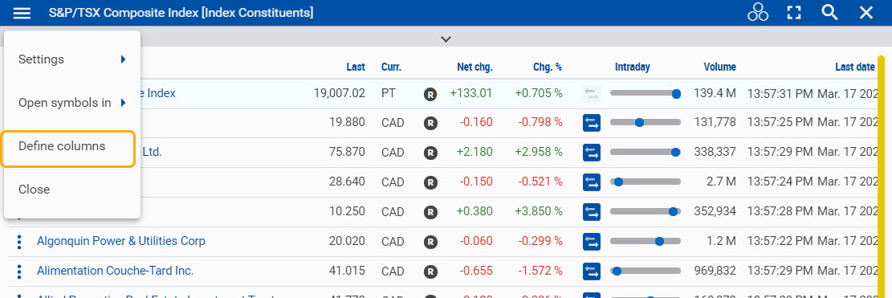Click the three-circles linking icon
The height and width of the screenshot is (298, 892).
coord(758,13)
